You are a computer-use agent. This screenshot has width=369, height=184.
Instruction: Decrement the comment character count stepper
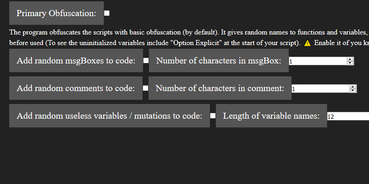click(352, 90)
